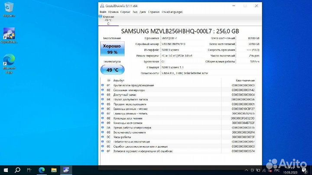Open the Файл menu
This screenshot has width=312, height=175.
coord(103,12)
